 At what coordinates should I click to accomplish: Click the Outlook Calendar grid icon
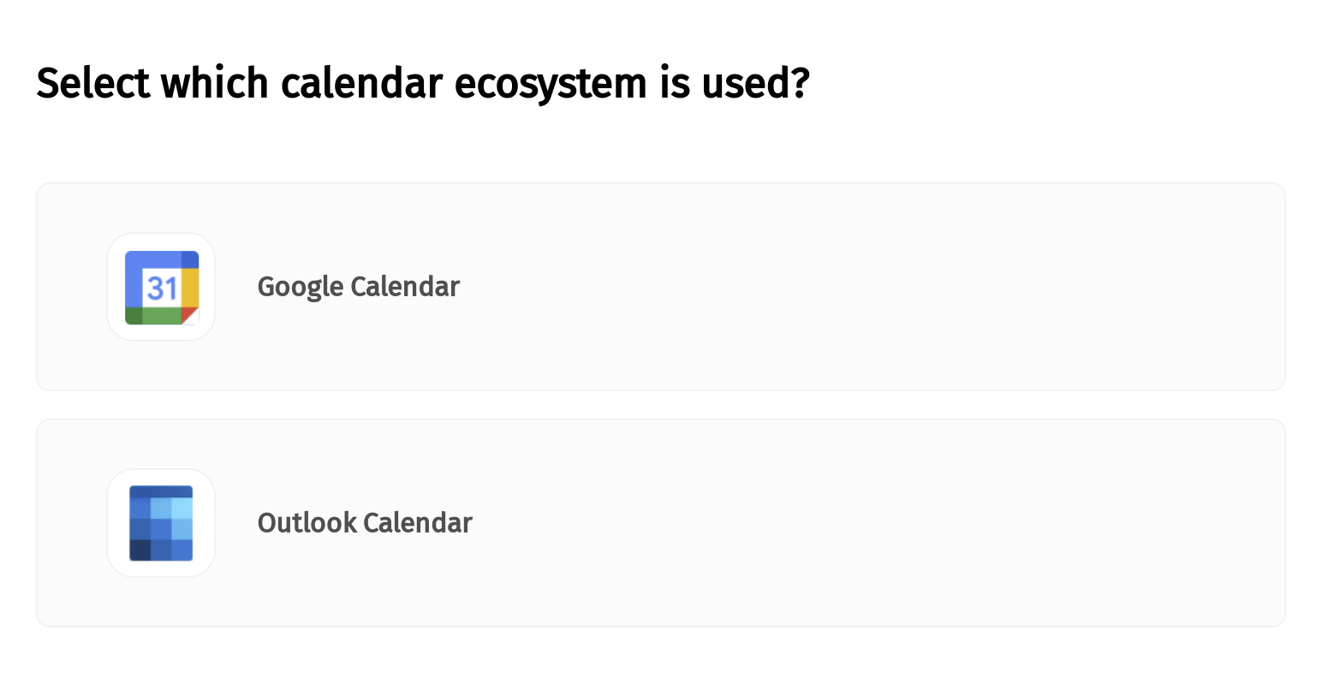coord(161,523)
